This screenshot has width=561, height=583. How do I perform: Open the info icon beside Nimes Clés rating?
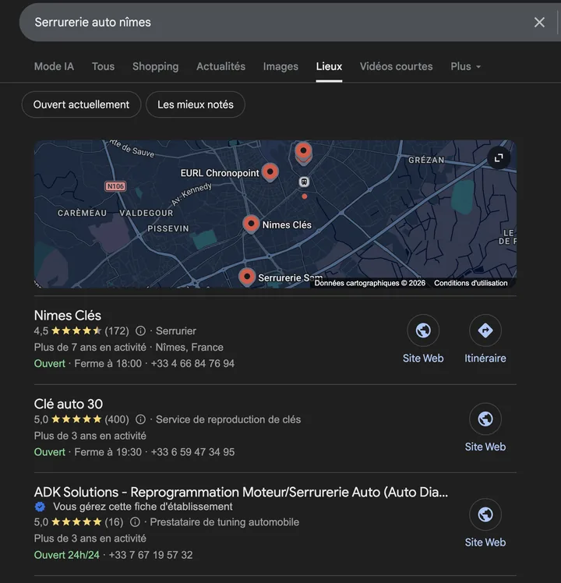[x=140, y=330]
